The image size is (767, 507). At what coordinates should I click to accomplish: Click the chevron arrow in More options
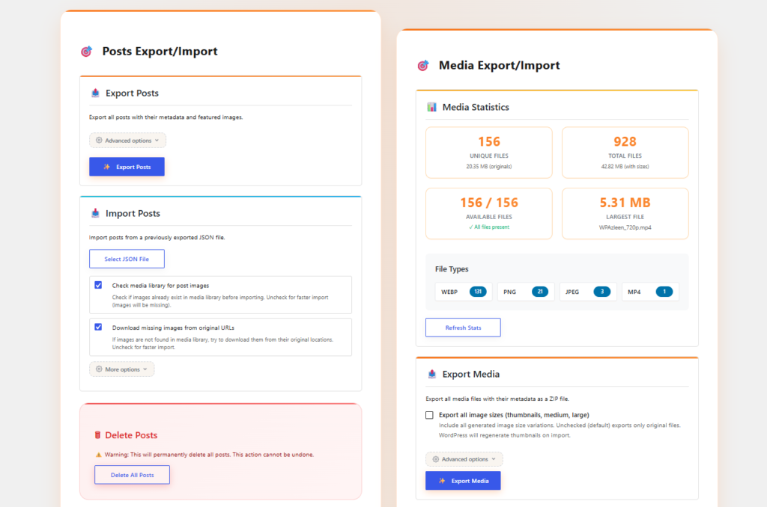[145, 369]
